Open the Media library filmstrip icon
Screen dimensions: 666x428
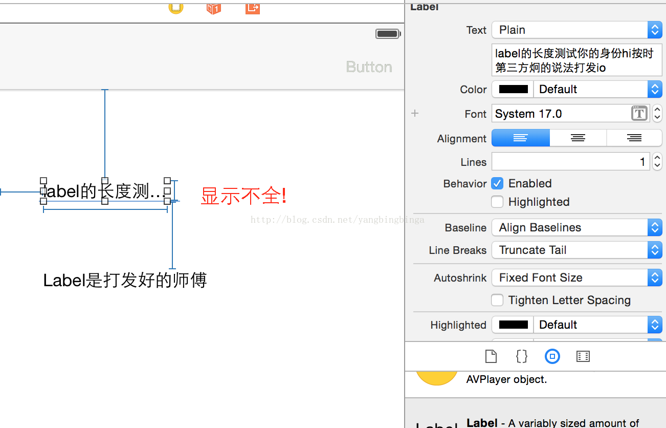pyautogui.click(x=583, y=356)
